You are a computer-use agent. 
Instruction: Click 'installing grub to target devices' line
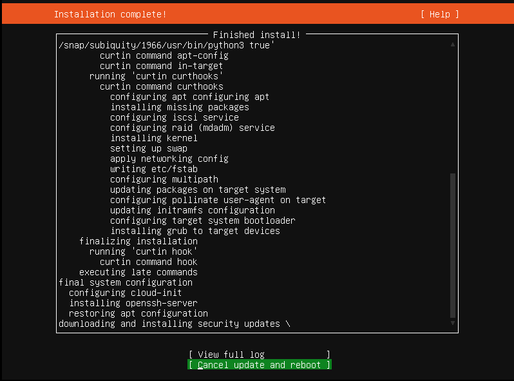tap(195, 231)
